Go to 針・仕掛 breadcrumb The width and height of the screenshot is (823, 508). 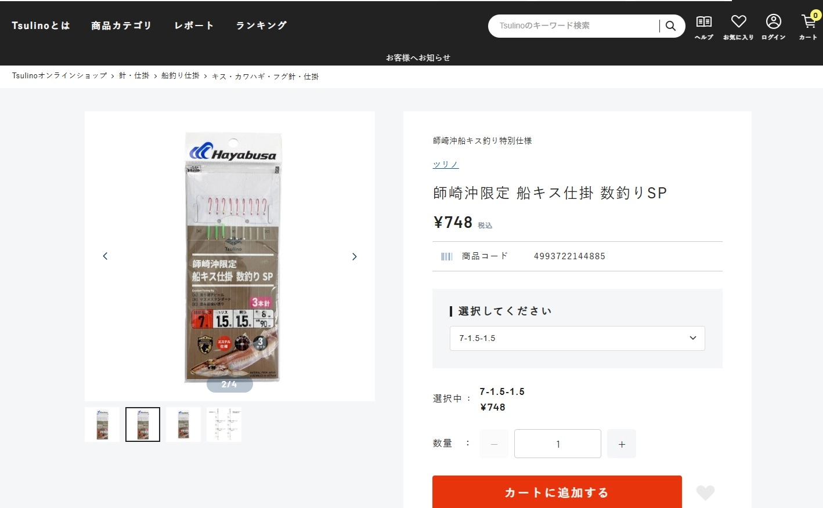pyautogui.click(x=134, y=76)
